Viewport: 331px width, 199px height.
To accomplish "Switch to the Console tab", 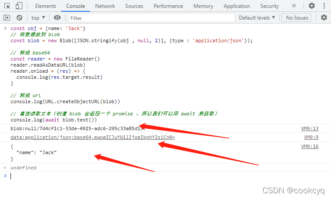I will [75, 6].
